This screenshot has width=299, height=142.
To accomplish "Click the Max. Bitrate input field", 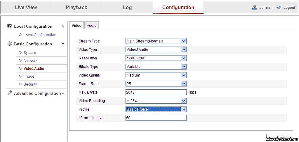I will pyautogui.click(x=156, y=92).
